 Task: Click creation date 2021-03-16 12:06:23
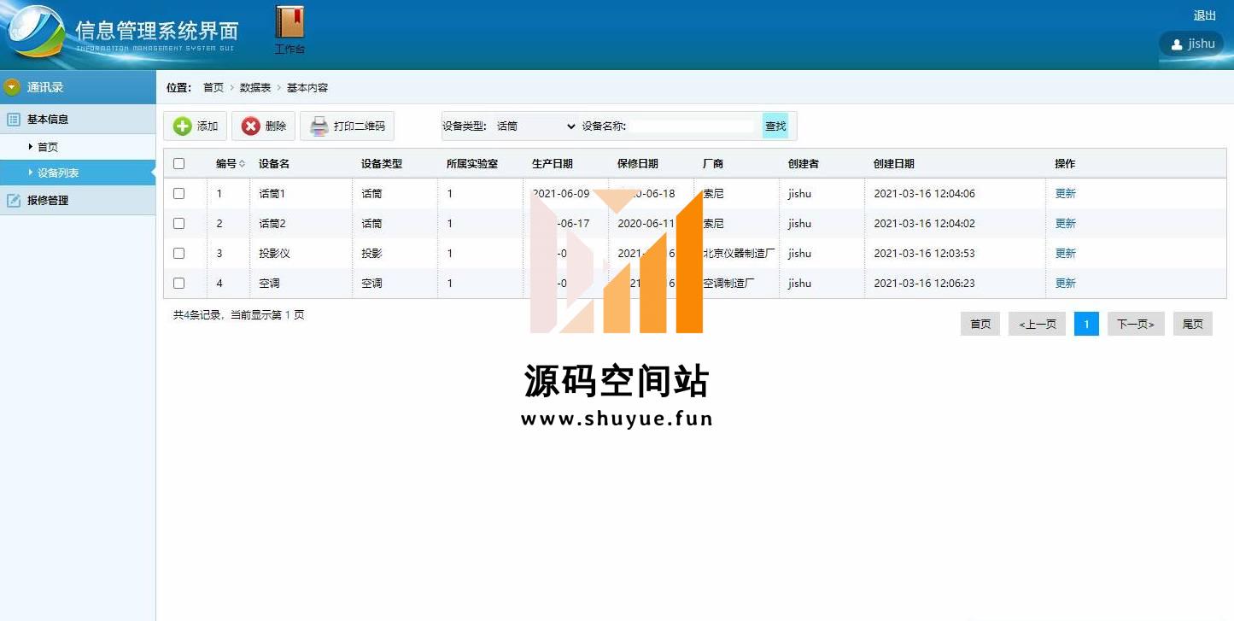coord(924,284)
